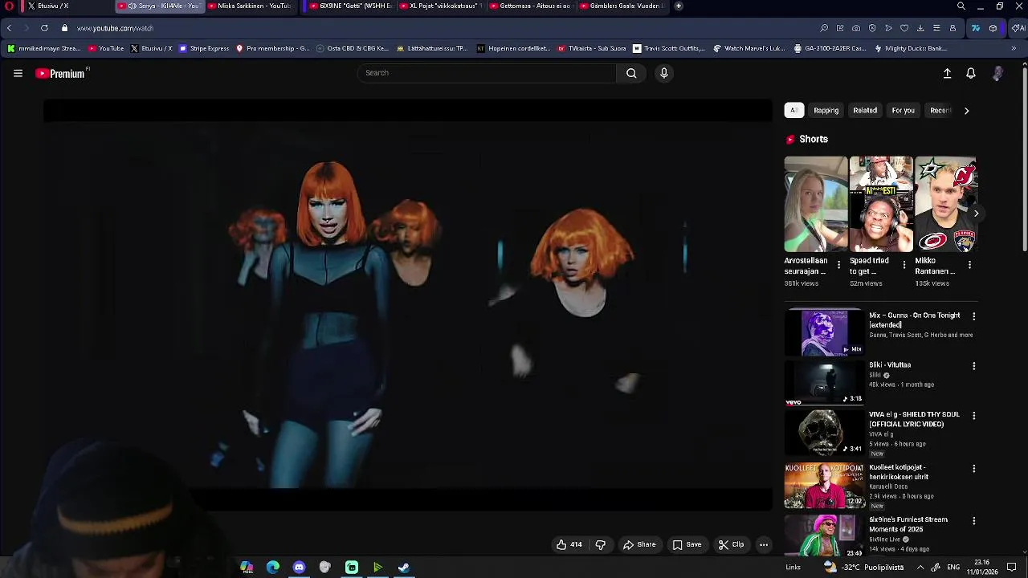Save the video to a playlist

click(x=687, y=544)
